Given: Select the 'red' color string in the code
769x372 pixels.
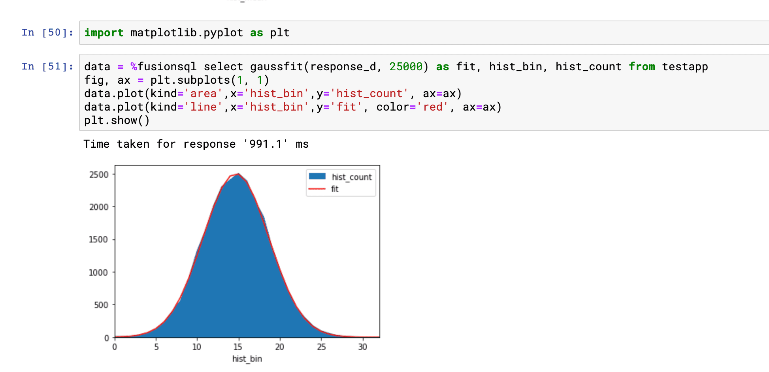Looking at the screenshot, I should (433, 107).
